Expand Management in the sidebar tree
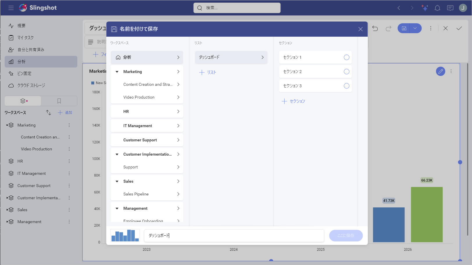472x265 pixels. [x=7, y=222]
